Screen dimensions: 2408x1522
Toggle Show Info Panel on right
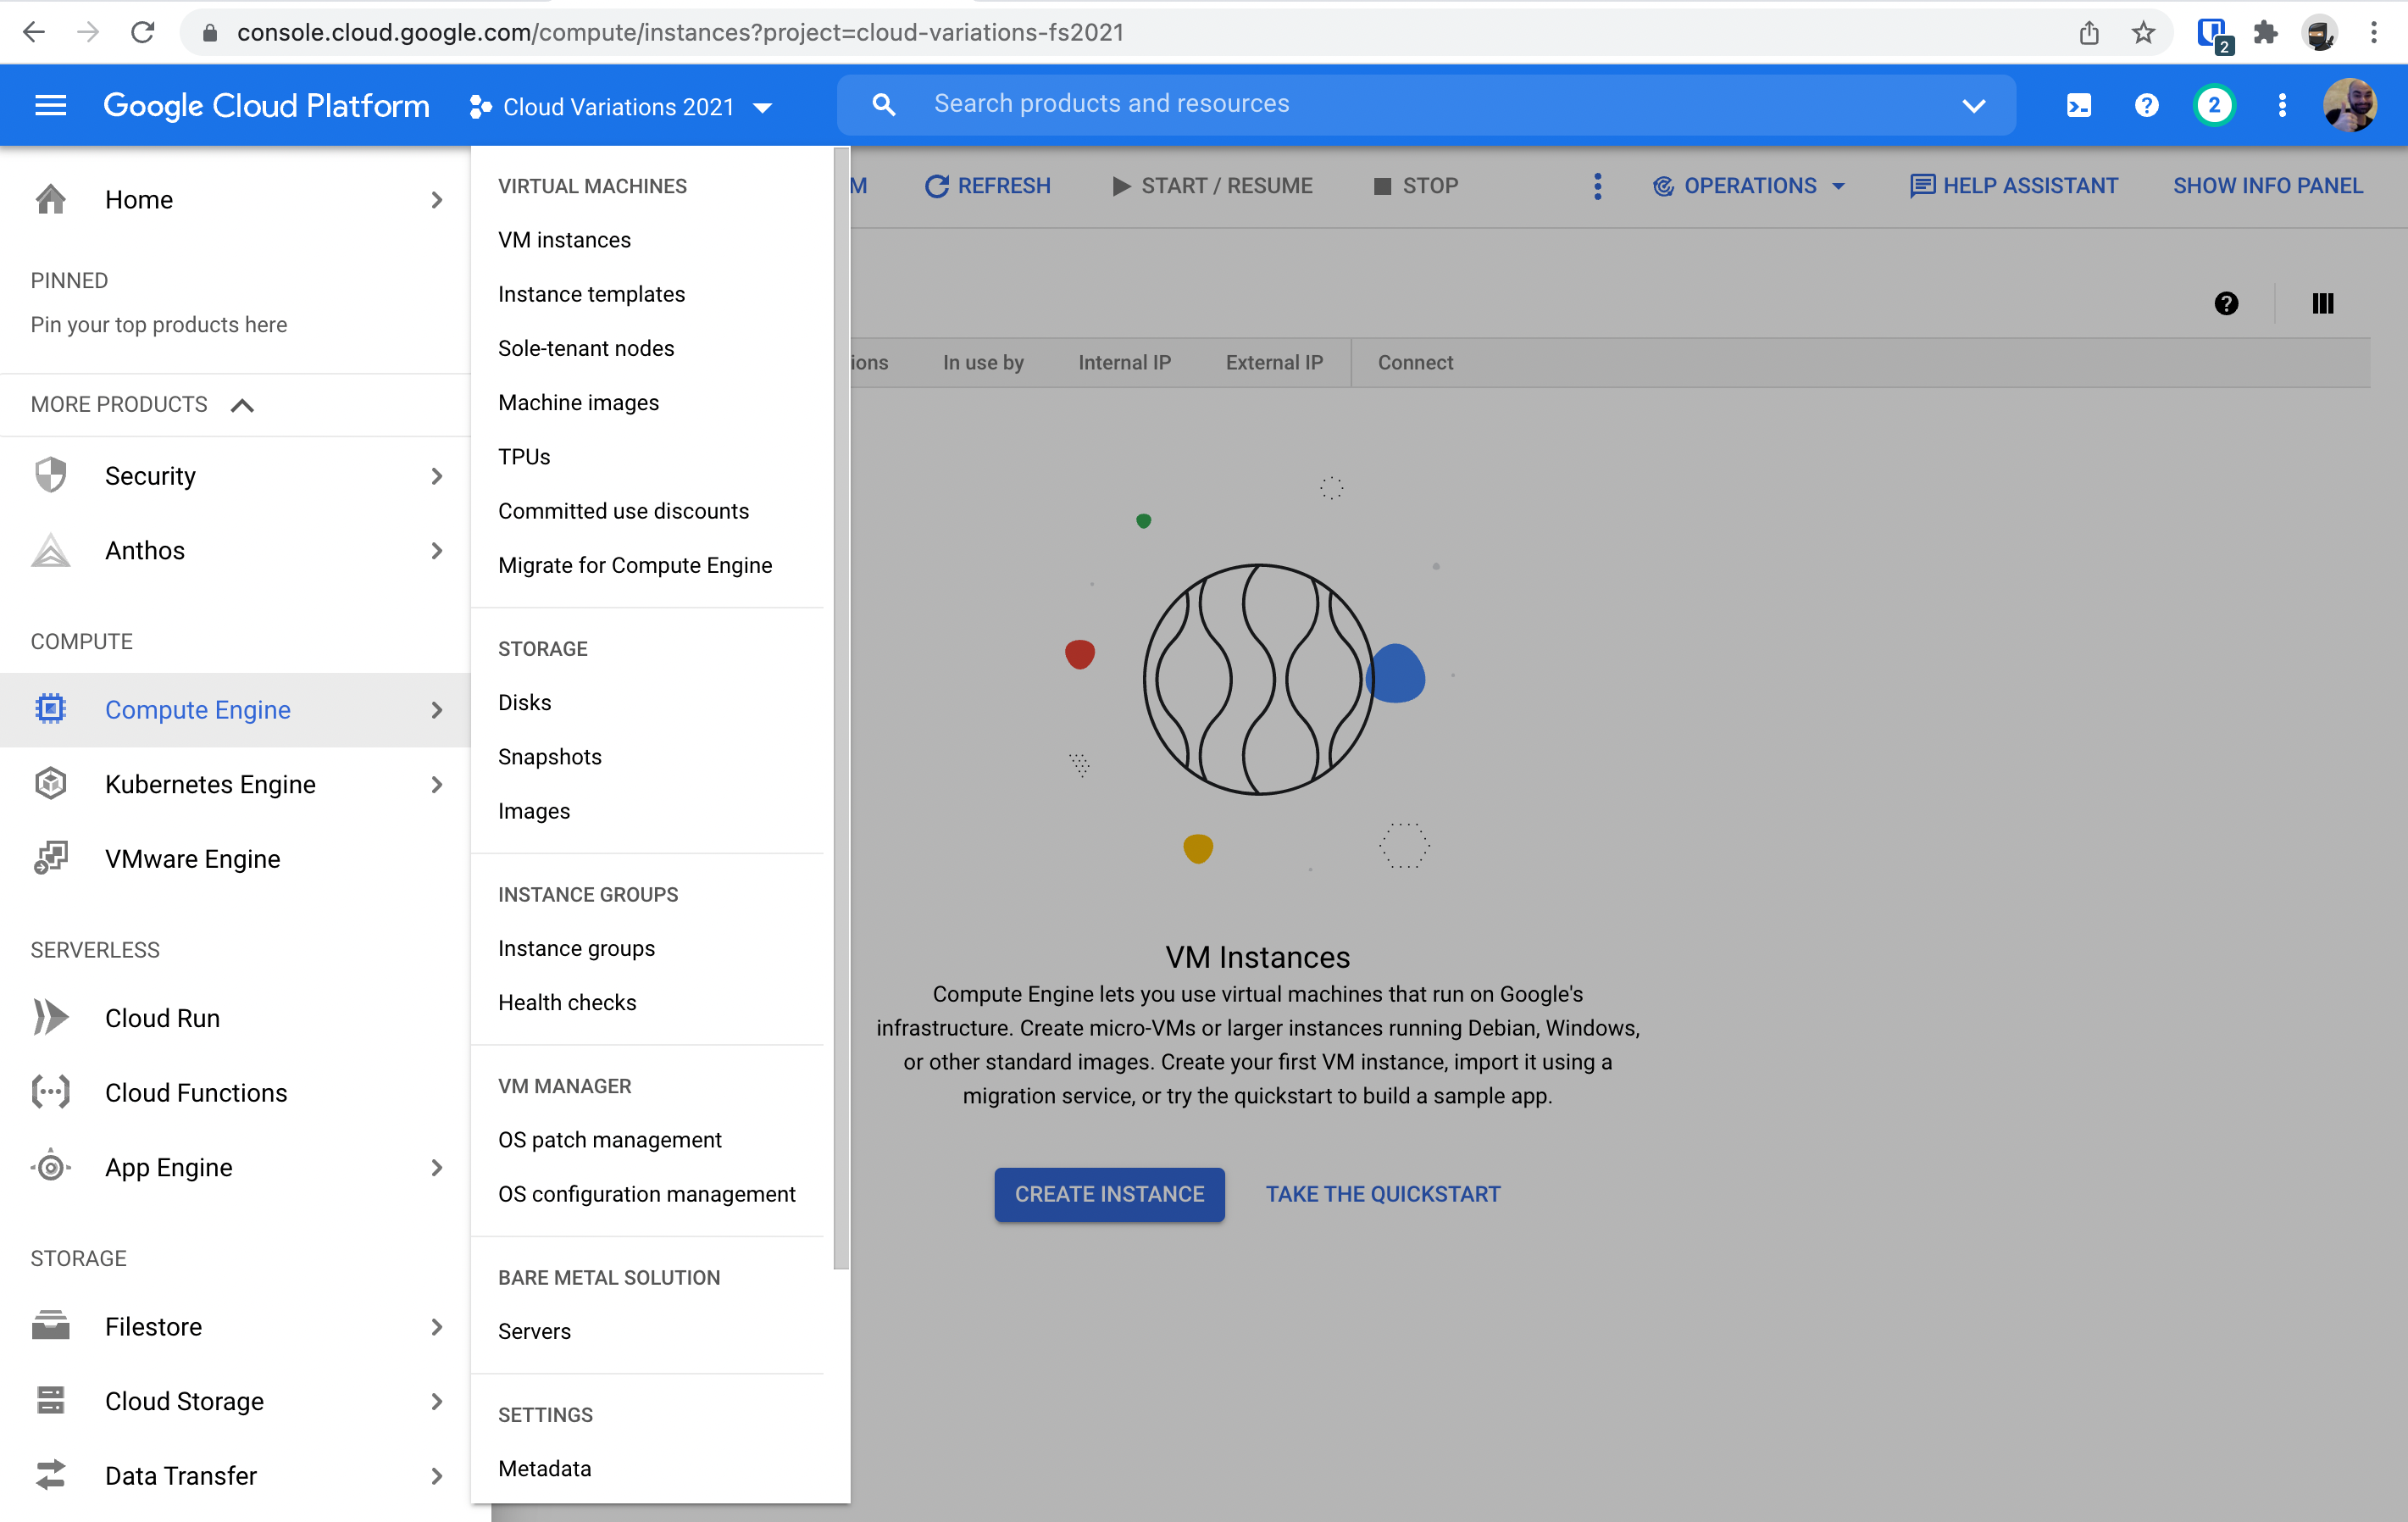point(2268,184)
